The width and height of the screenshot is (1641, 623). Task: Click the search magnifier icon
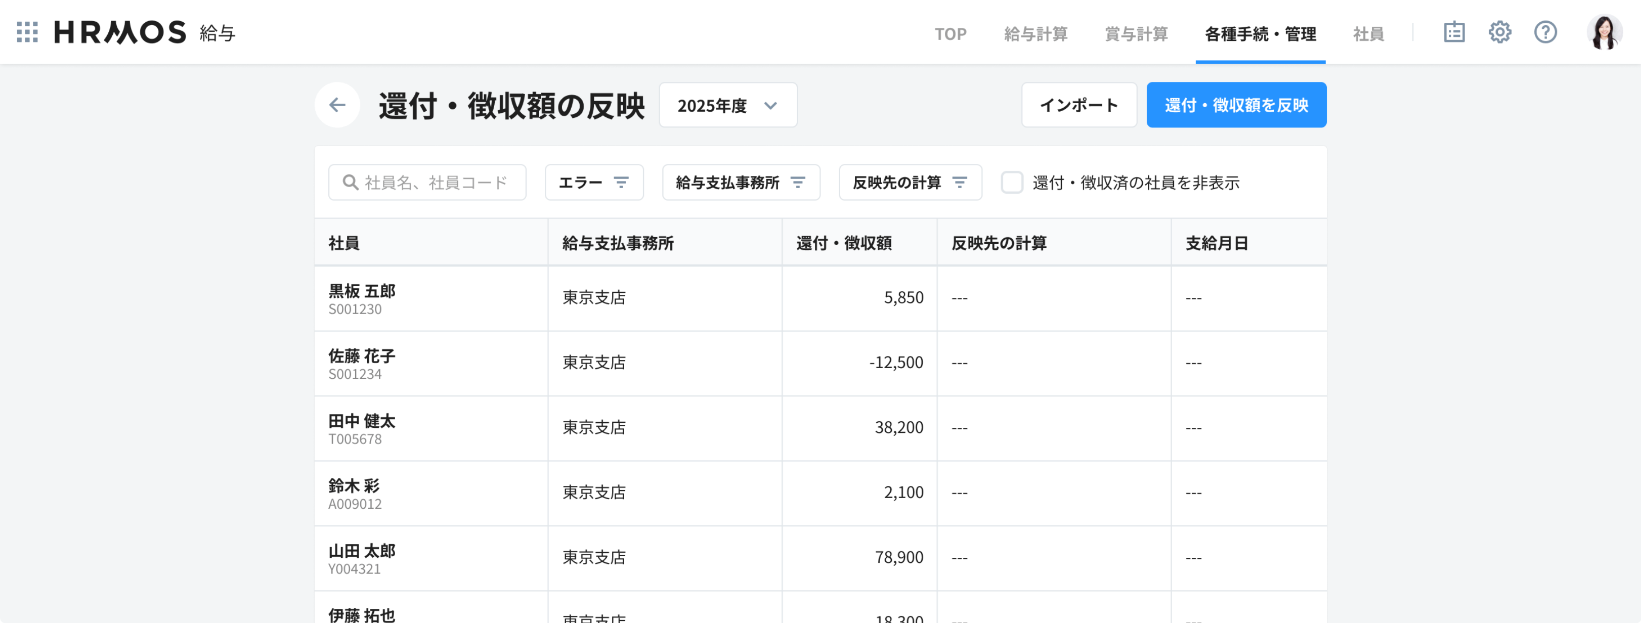coord(350,183)
